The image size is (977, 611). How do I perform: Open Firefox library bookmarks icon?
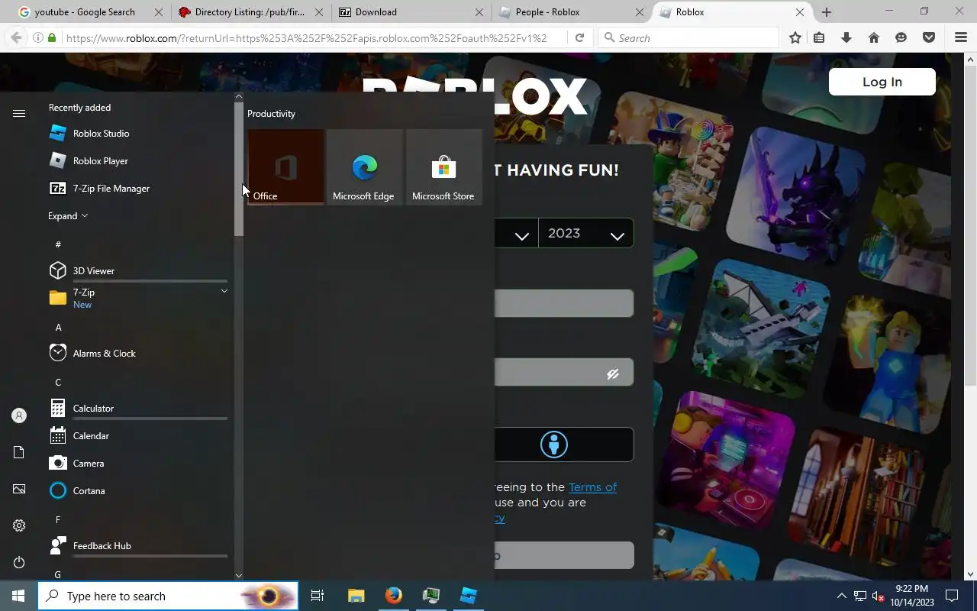[x=819, y=37]
